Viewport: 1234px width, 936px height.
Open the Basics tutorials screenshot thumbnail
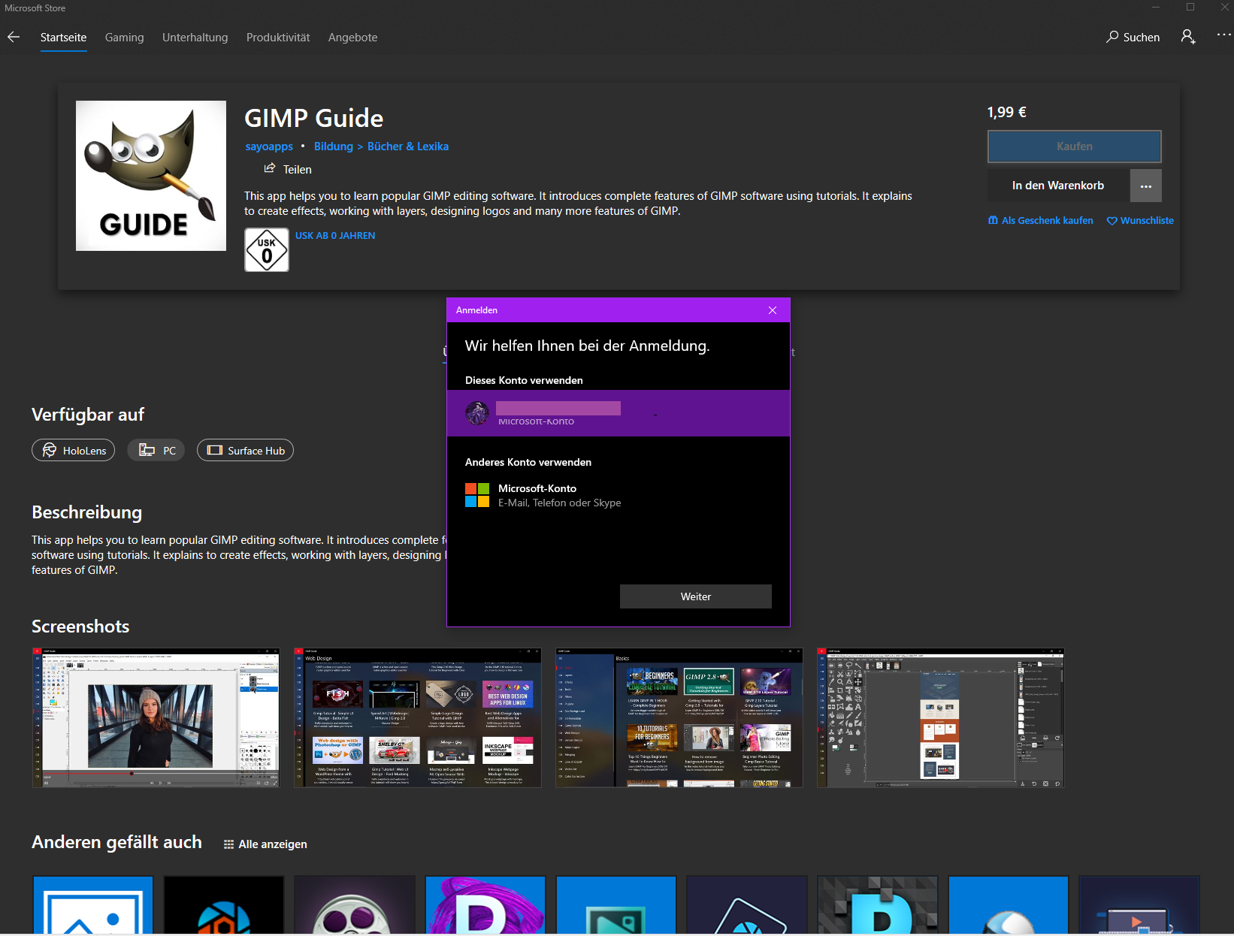click(679, 718)
